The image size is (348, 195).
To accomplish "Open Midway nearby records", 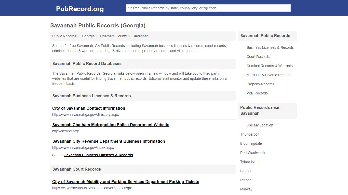I will (246, 189).
